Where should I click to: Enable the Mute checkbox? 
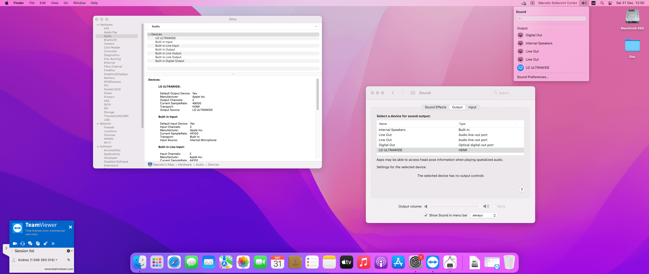point(494,206)
